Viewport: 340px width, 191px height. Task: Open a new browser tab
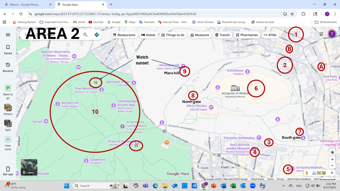(111, 5)
